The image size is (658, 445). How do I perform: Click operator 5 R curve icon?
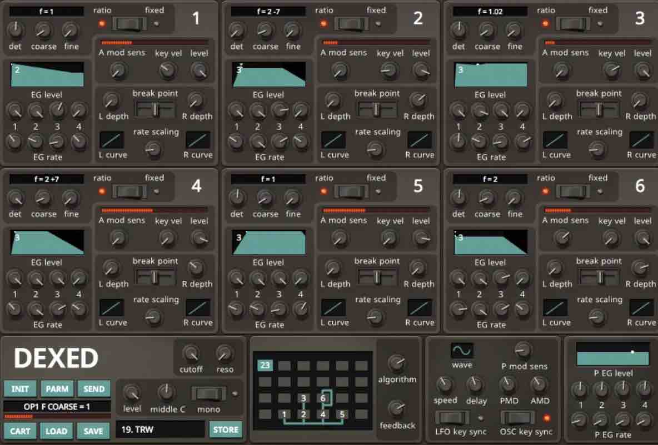click(x=420, y=307)
